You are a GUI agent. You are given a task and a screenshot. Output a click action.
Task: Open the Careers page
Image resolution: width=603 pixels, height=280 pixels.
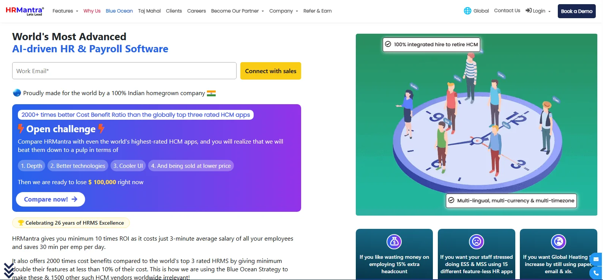tap(196, 11)
